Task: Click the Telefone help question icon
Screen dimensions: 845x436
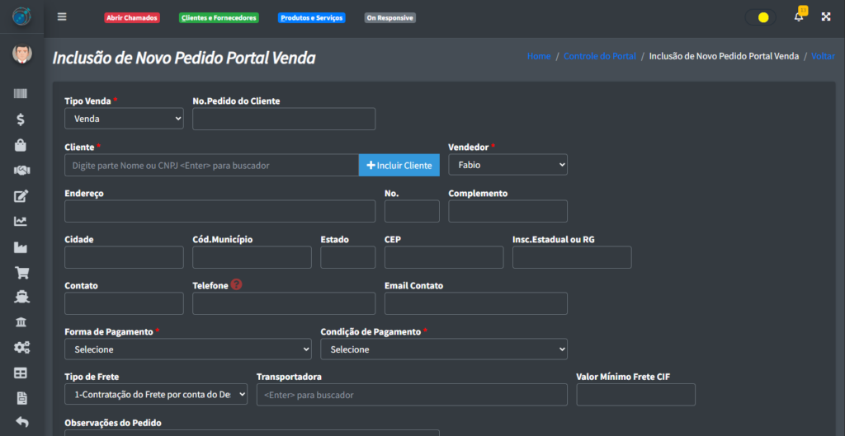Action: point(237,284)
